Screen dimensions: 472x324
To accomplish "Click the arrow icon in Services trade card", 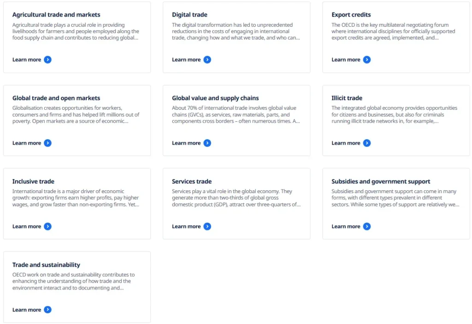I will (207, 226).
